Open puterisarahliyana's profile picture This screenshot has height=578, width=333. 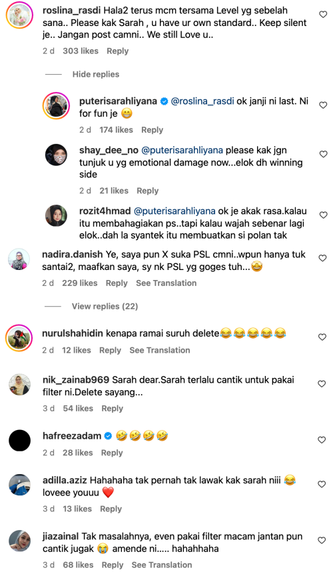click(x=57, y=106)
